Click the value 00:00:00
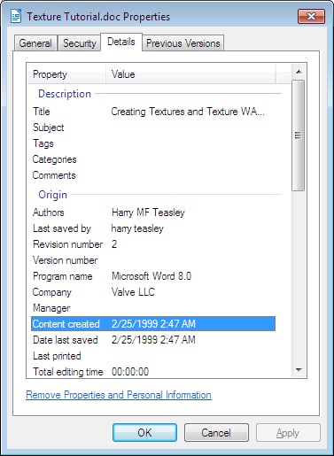 (130, 372)
